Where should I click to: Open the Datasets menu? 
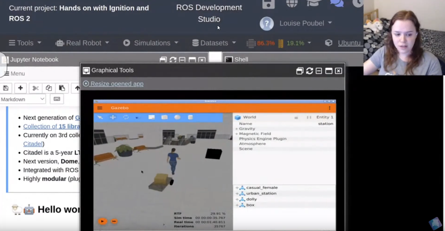tap(214, 43)
